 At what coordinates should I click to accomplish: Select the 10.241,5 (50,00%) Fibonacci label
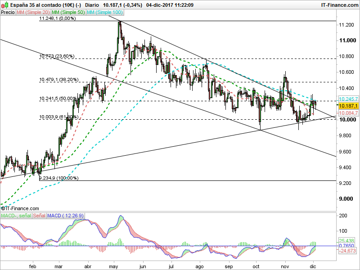(x=58, y=99)
